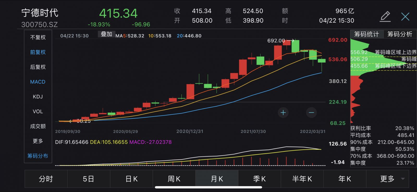Tap the 平均成本 485.41 row
Image resolution: width=417 pixels, height=192 pixels.
coord(382,135)
